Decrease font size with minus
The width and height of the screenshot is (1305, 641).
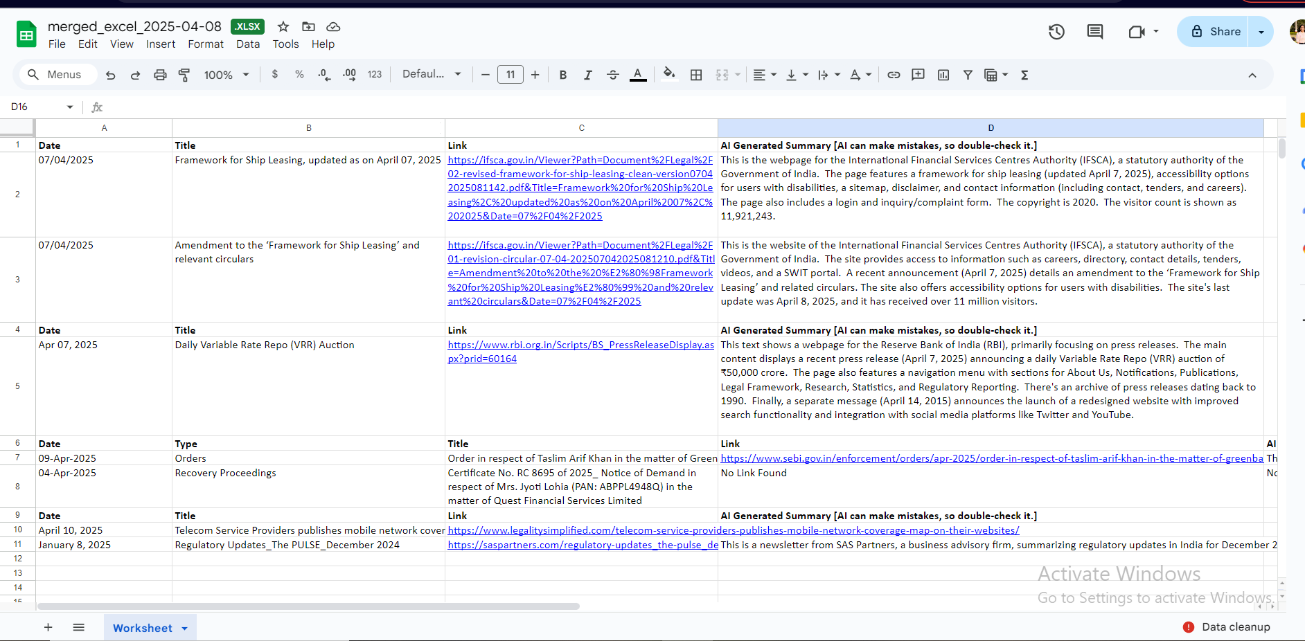tap(485, 75)
